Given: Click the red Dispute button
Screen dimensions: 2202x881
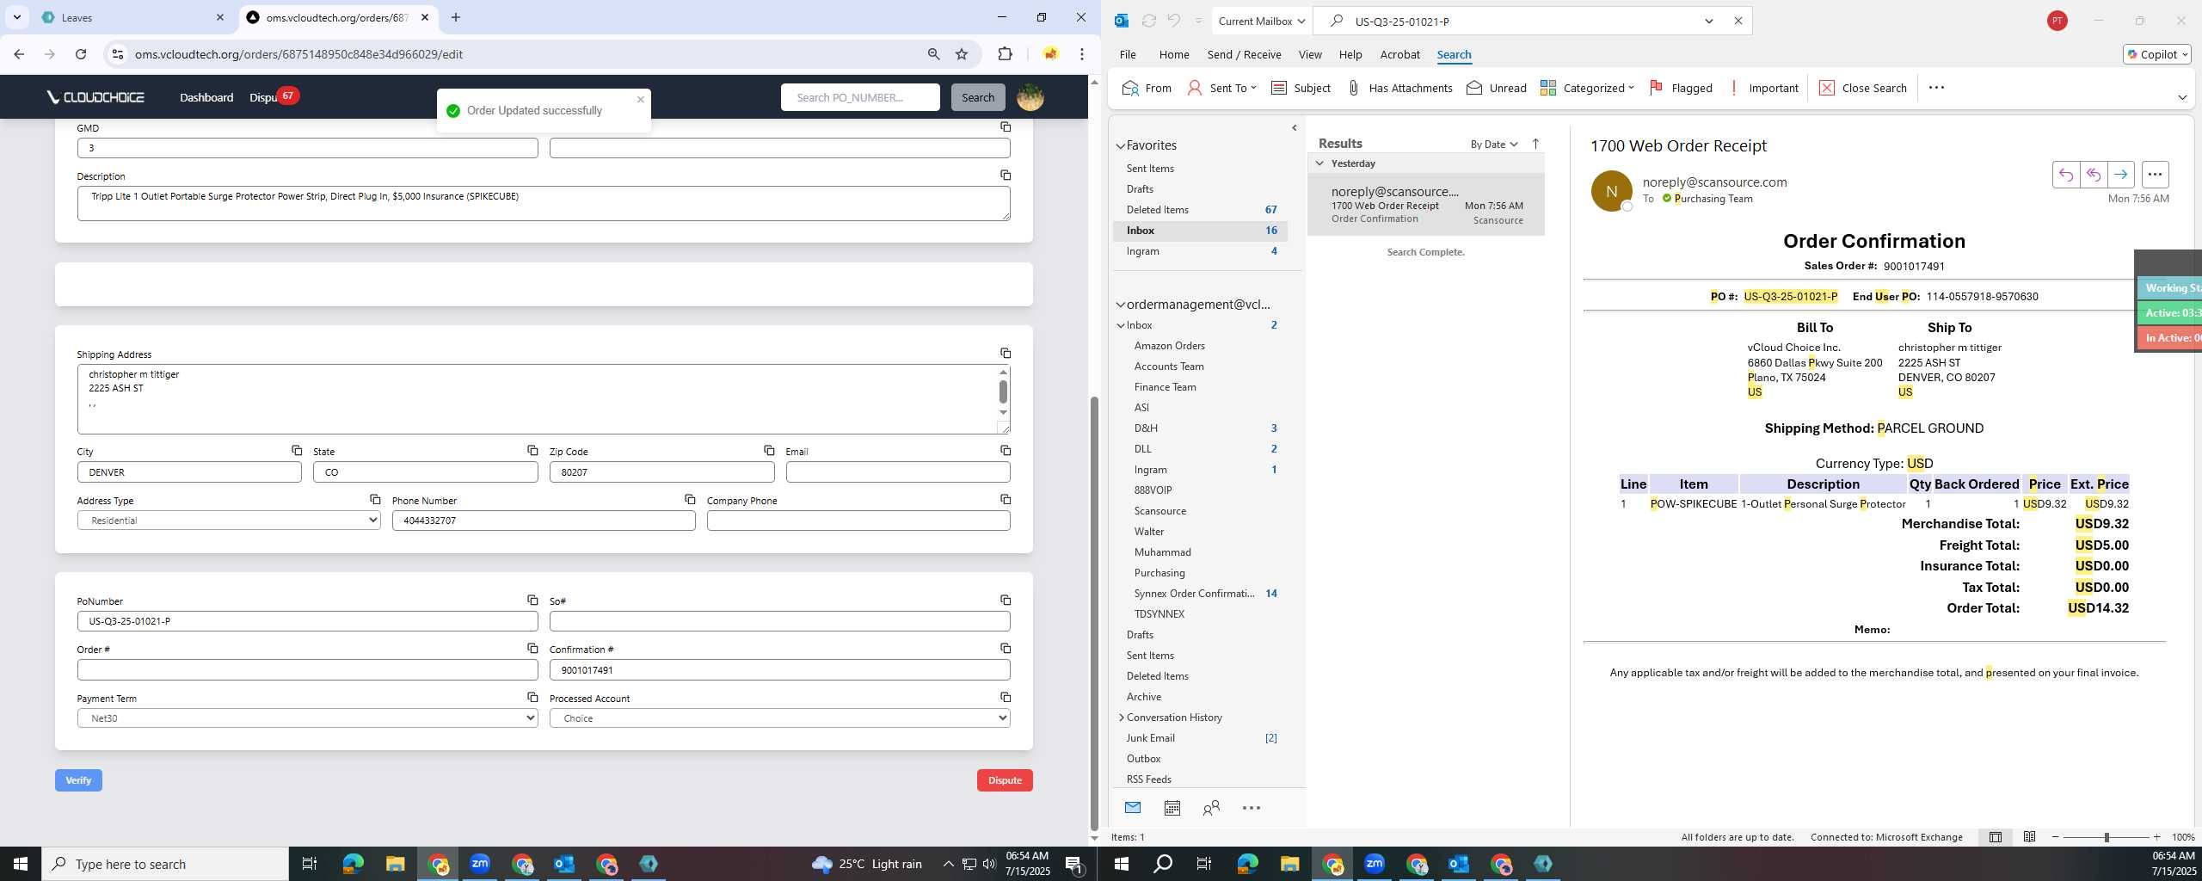Looking at the screenshot, I should click(x=1005, y=780).
